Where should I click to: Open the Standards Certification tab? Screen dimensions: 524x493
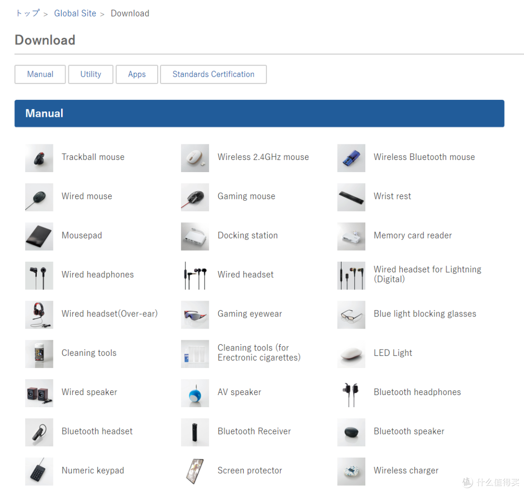click(x=213, y=74)
